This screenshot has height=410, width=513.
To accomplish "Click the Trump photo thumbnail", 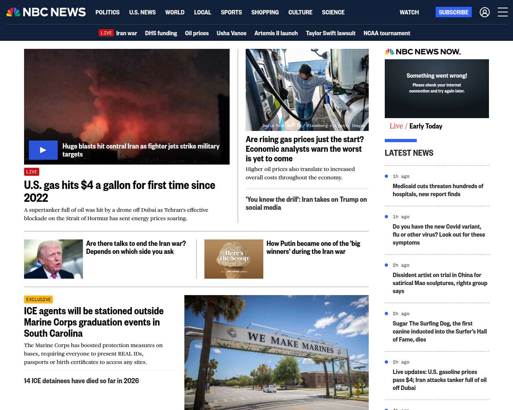I will pos(53,259).
